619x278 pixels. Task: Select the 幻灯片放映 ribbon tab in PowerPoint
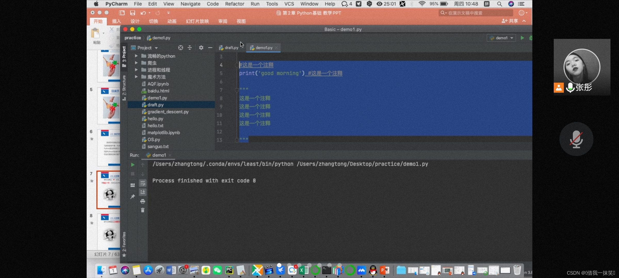point(197,21)
